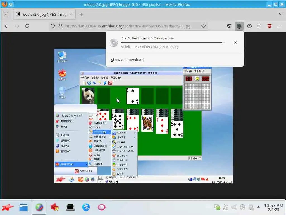Open the blue compass app on taskbar
286x215 pixels.
86,207
